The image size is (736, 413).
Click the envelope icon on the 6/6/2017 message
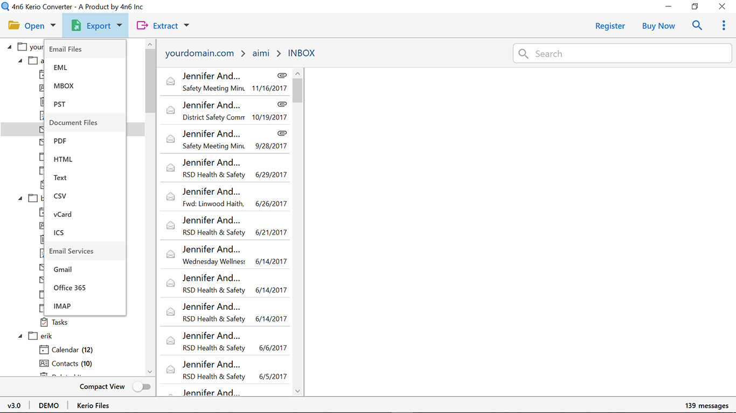[x=170, y=341]
